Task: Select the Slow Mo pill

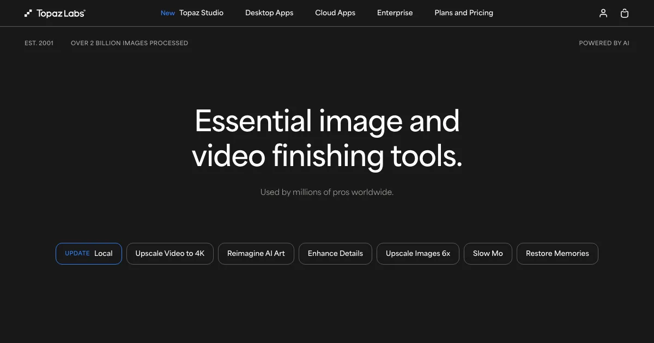Action: (488, 254)
